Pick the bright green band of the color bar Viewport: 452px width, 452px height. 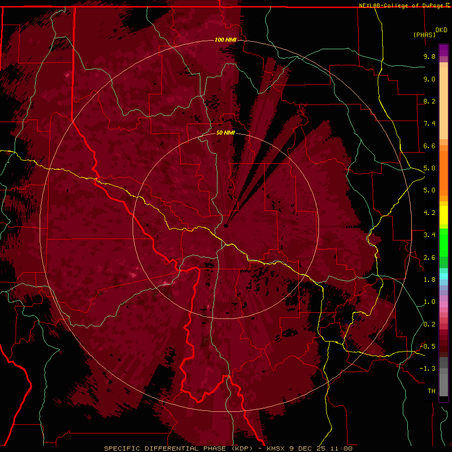pos(443,242)
